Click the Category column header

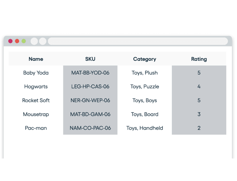(x=144, y=59)
